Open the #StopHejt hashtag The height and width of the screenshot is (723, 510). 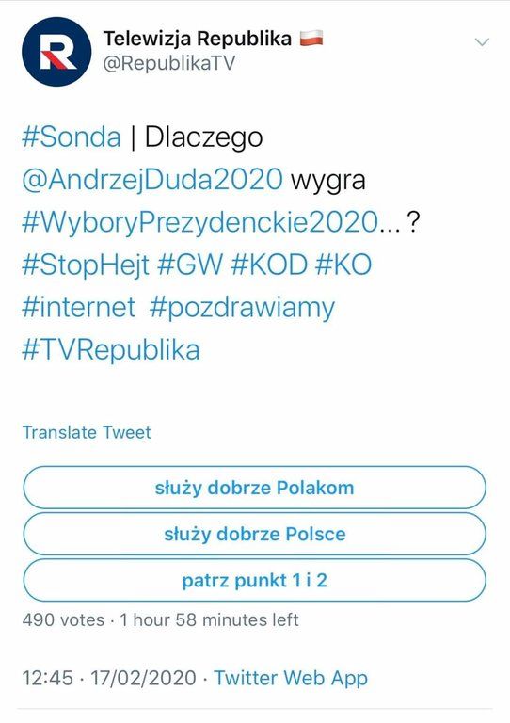tap(86, 265)
